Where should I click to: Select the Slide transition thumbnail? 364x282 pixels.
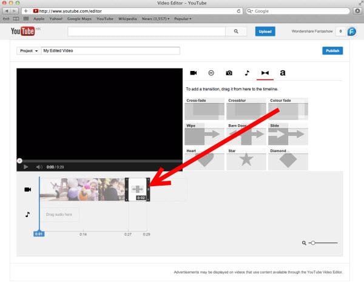[288, 134]
